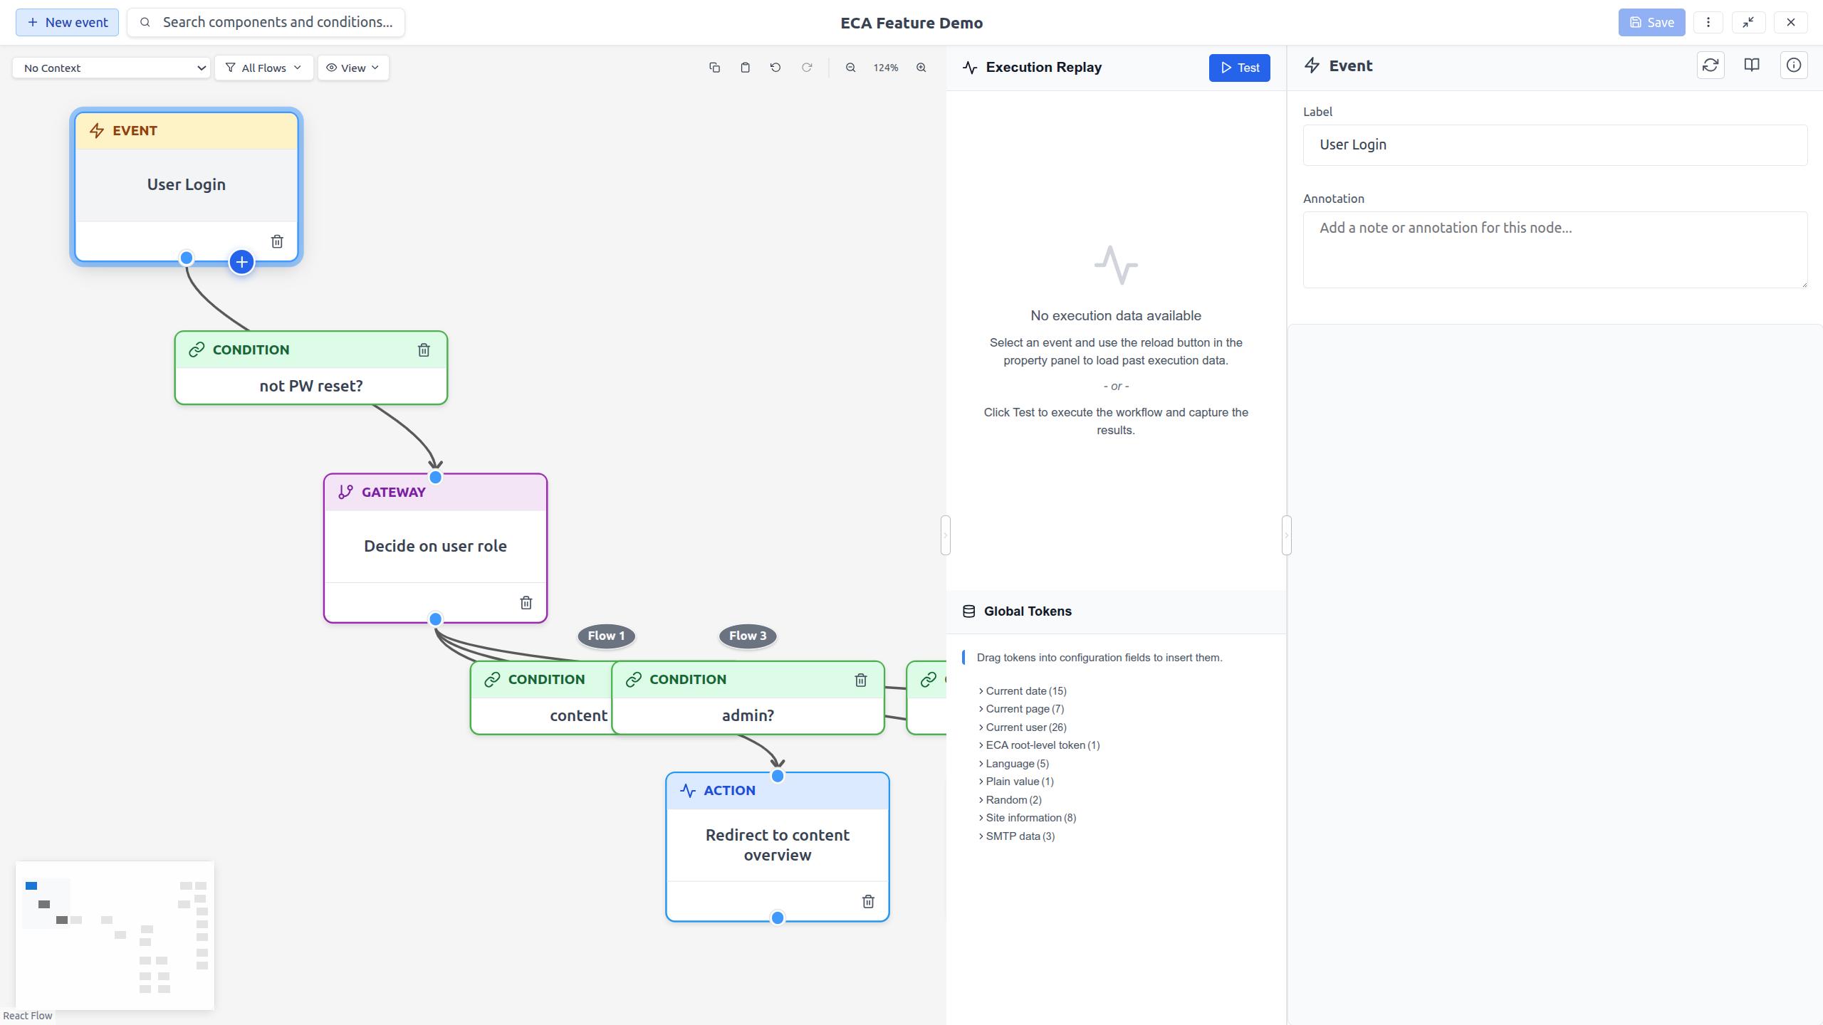This screenshot has height=1025, width=1823.
Task: Open the 'All Flows' filter dropdown
Action: [x=263, y=68]
